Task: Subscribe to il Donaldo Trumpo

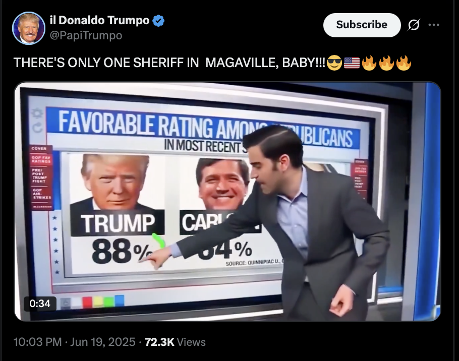Action: point(362,25)
